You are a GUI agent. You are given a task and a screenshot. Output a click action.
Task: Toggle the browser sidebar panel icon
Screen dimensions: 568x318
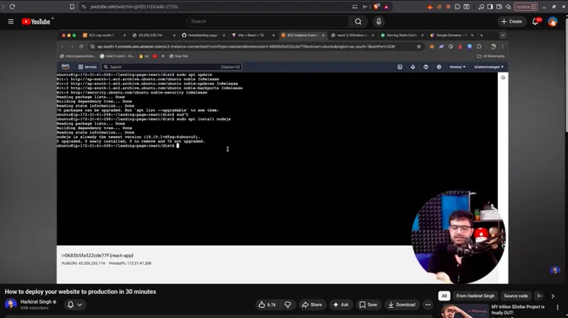[x=489, y=7]
